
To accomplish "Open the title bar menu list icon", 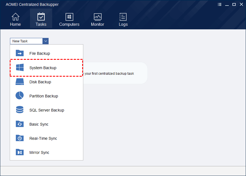I will (220, 4).
